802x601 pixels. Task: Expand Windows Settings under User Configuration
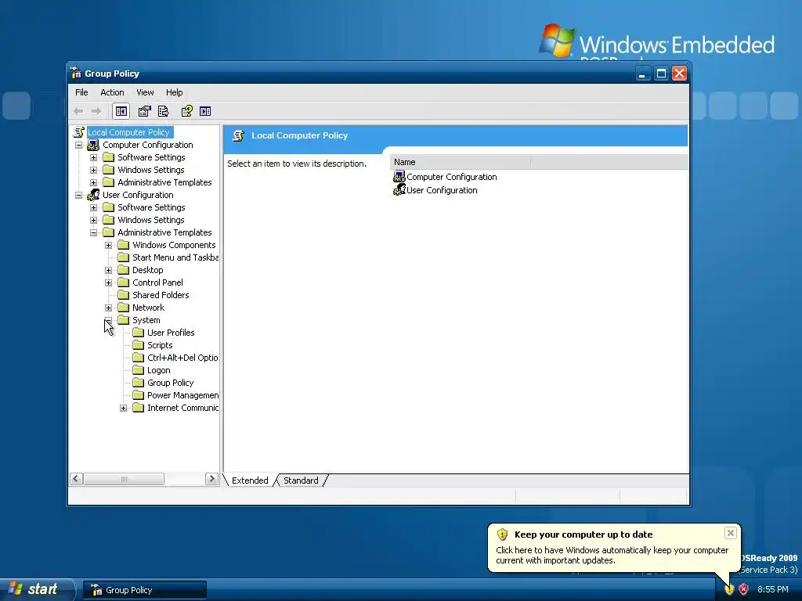[x=94, y=220]
